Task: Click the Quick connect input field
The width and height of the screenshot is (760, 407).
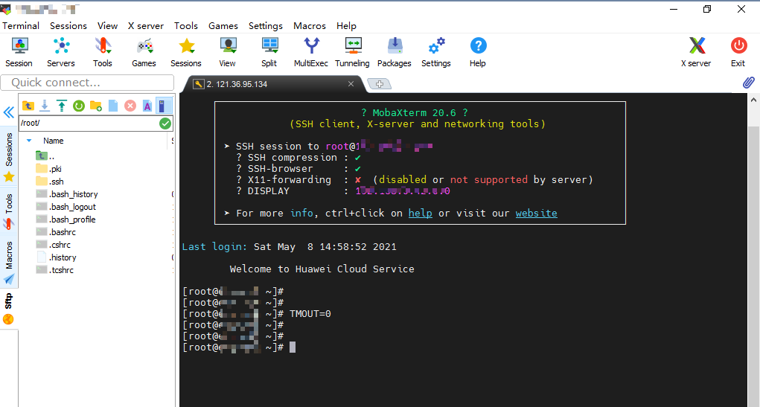Action: [87, 83]
